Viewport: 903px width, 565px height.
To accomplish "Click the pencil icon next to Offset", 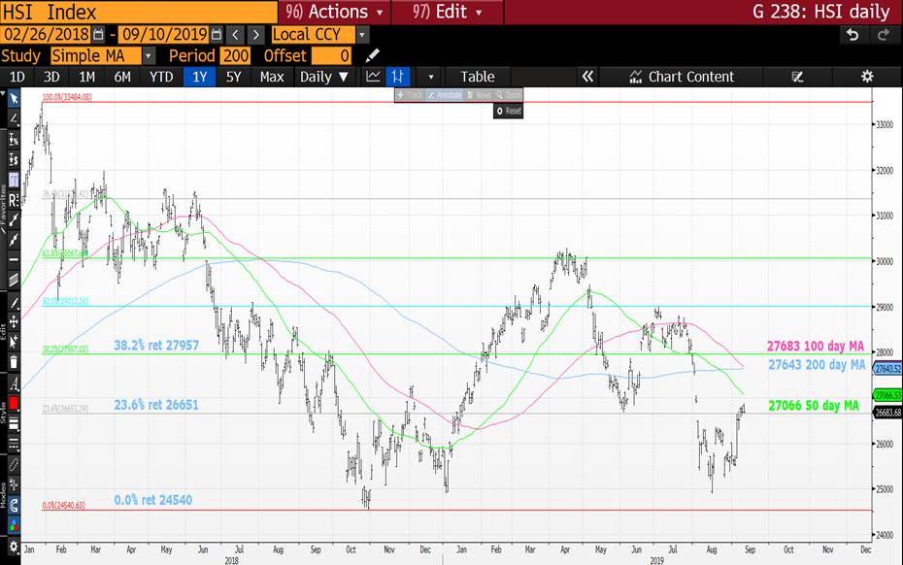I will (372, 55).
